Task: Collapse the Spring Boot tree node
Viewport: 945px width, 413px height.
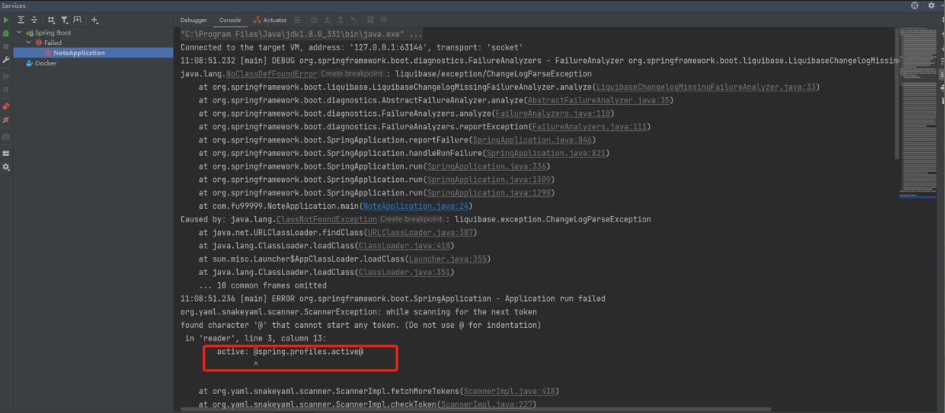Action: tap(20, 33)
